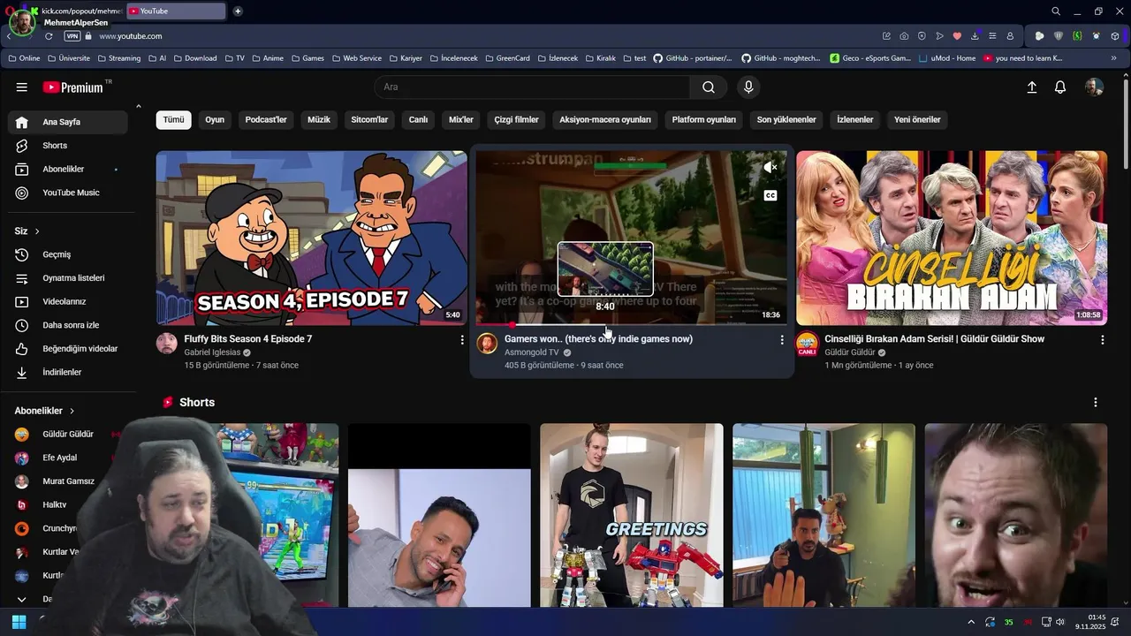Expand Abonelikler section heading chevron
This screenshot has width=1131, height=636.
(72, 411)
